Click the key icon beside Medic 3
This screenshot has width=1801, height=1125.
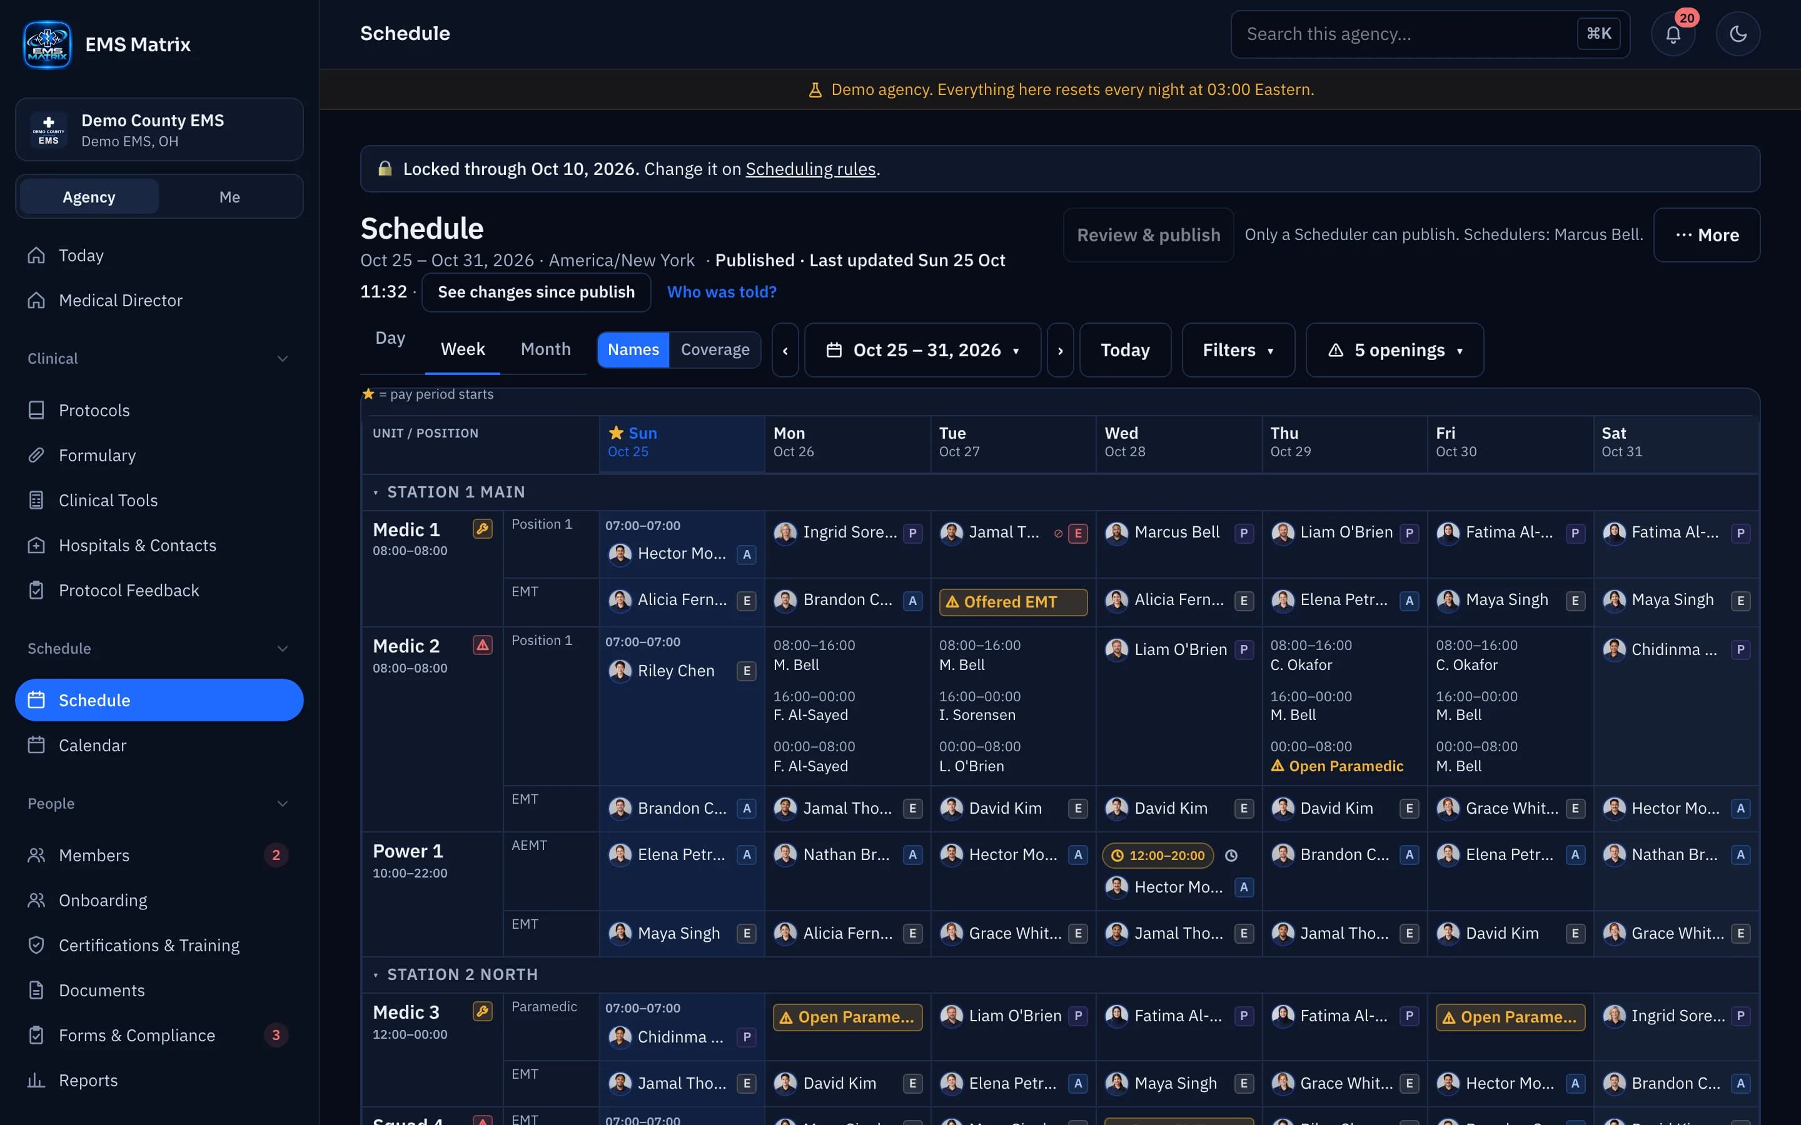pos(482,1011)
